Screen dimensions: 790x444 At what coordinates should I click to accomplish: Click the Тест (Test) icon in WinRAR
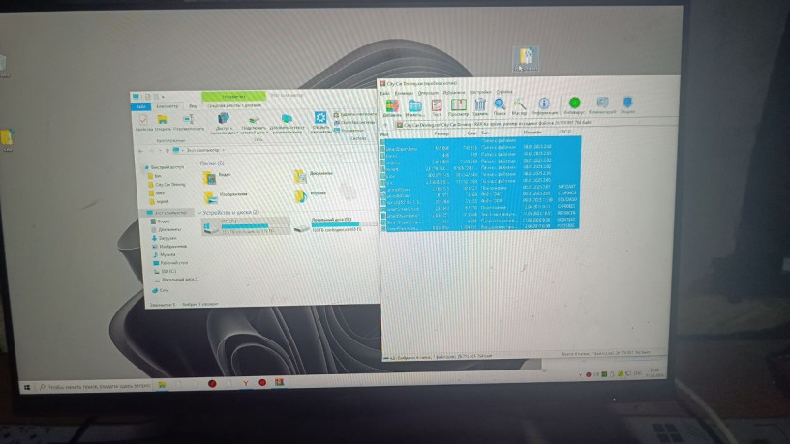pos(437,107)
